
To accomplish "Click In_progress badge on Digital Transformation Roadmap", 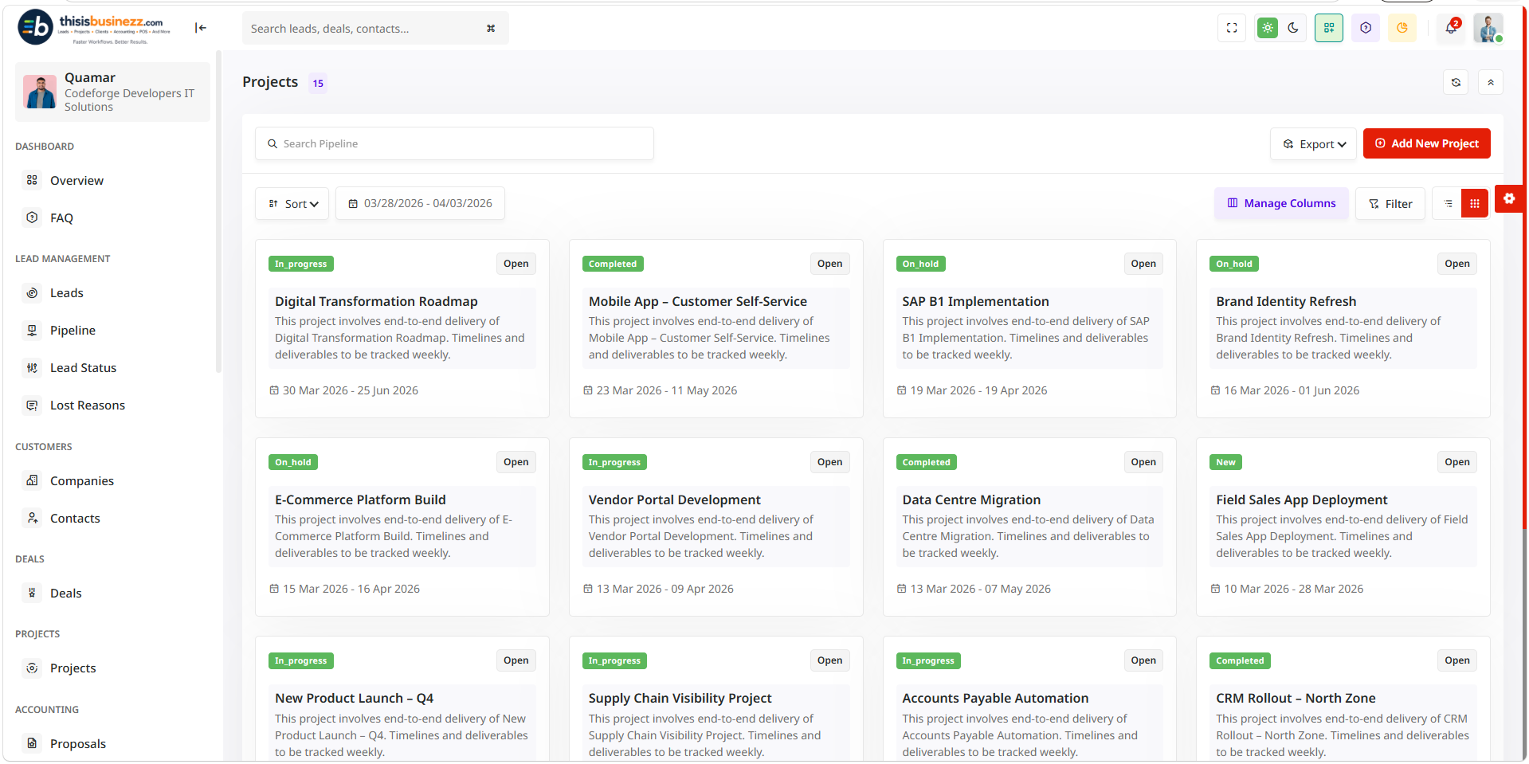I will point(301,264).
